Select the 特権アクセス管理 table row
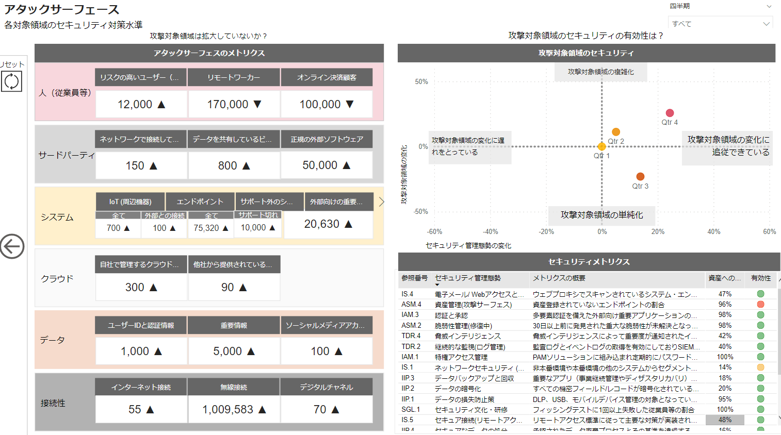The height and width of the screenshot is (435, 781). (x=461, y=357)
